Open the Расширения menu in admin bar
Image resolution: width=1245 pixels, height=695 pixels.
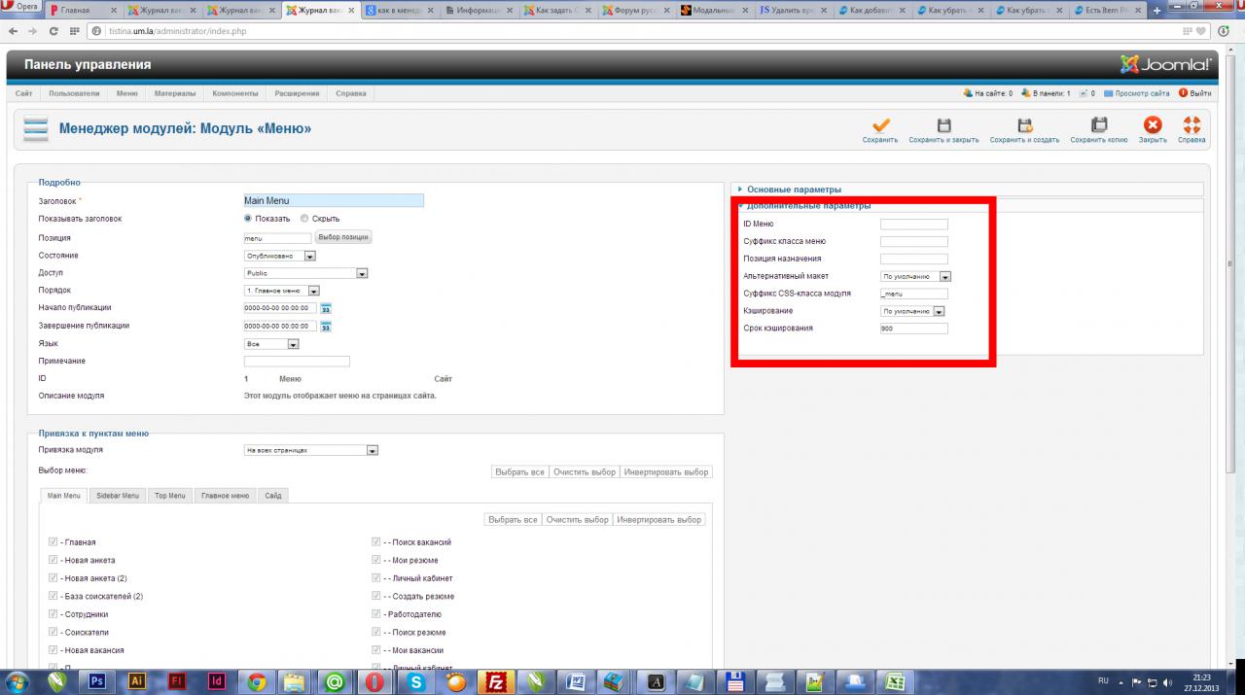297,93
